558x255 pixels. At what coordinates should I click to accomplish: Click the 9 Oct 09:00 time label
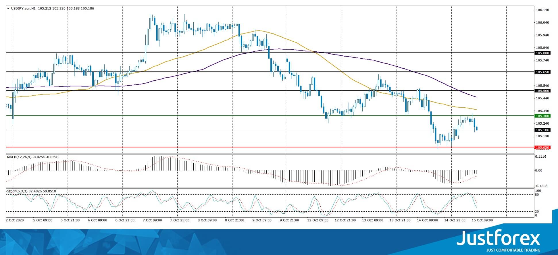pos(262,221)
